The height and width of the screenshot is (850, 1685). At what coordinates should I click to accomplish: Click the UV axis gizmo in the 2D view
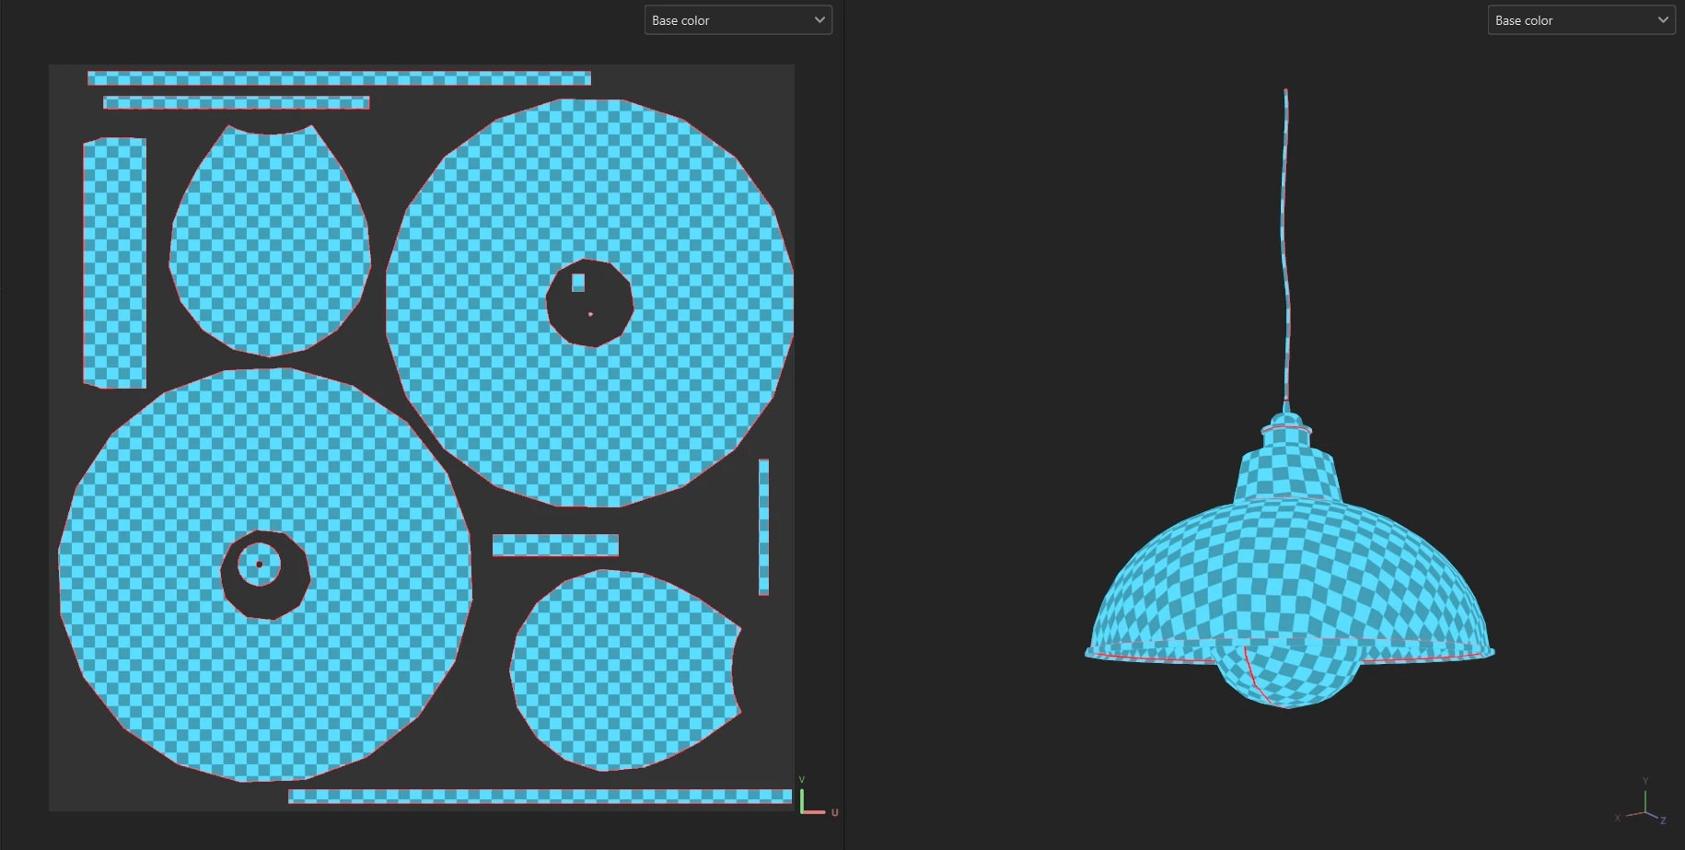click(x=812, y=798)
